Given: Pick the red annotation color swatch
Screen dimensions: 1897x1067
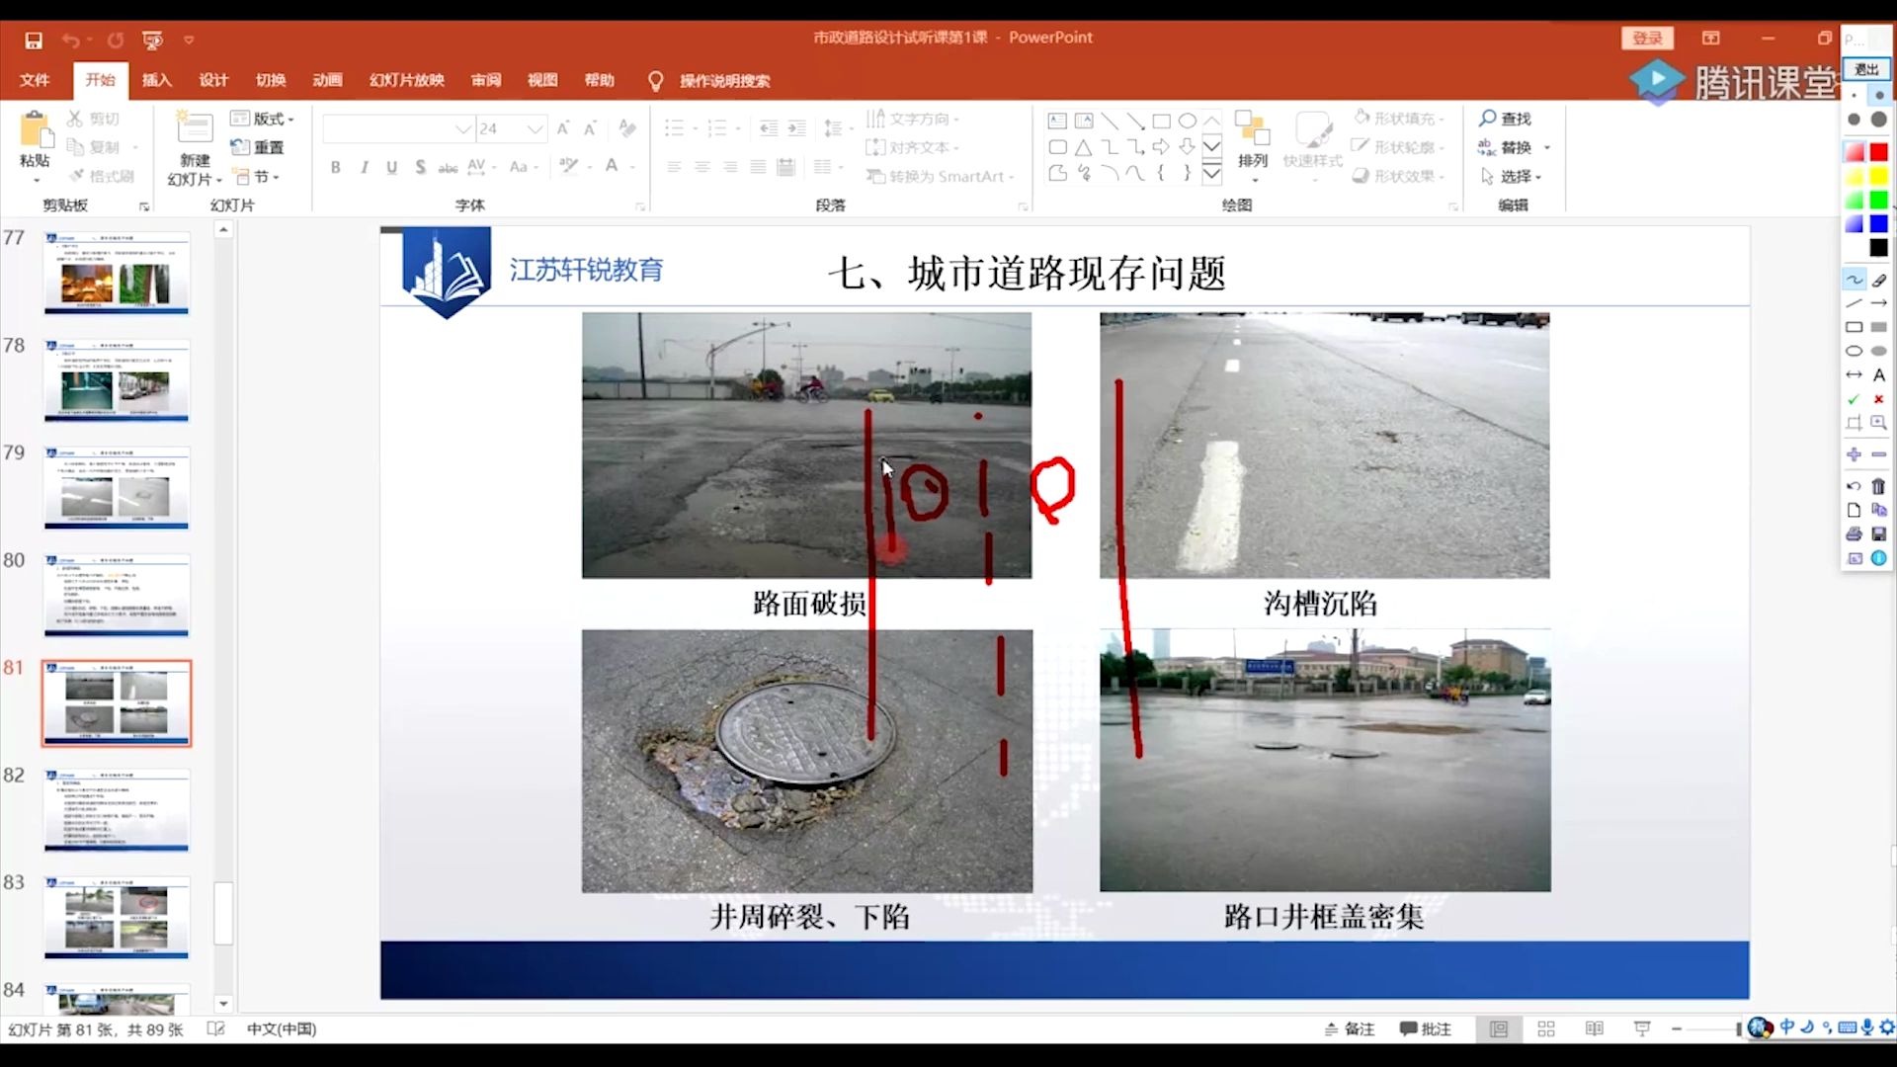Looking at the screenshot, I should click(1878, 151).
